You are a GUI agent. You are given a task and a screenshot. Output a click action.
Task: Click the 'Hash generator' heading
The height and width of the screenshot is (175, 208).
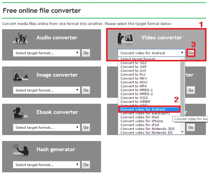tap(56, 149)
